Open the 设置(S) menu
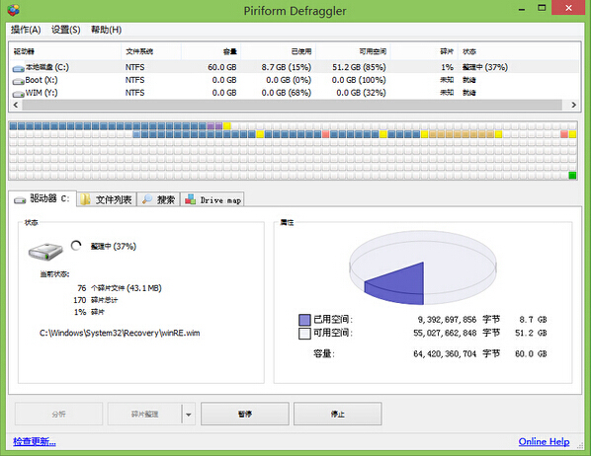The image size is (591, 456). pyautogui.click(x=66, y=30)
